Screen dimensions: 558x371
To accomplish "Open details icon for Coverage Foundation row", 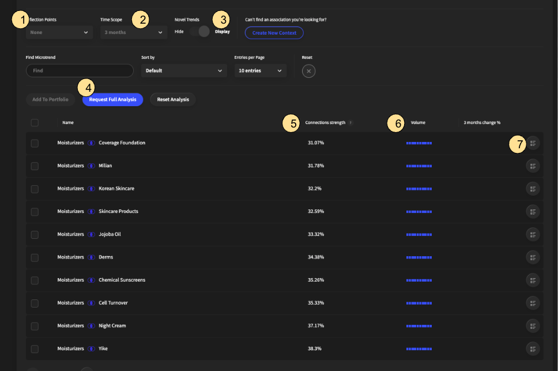I will point(533,143).
